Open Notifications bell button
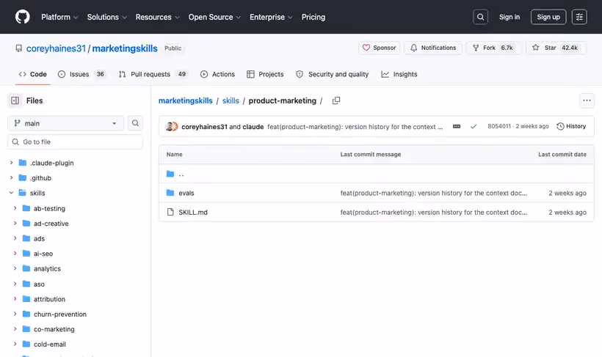The width and height of the screenshot is (602, 357). tap(433, 48)
